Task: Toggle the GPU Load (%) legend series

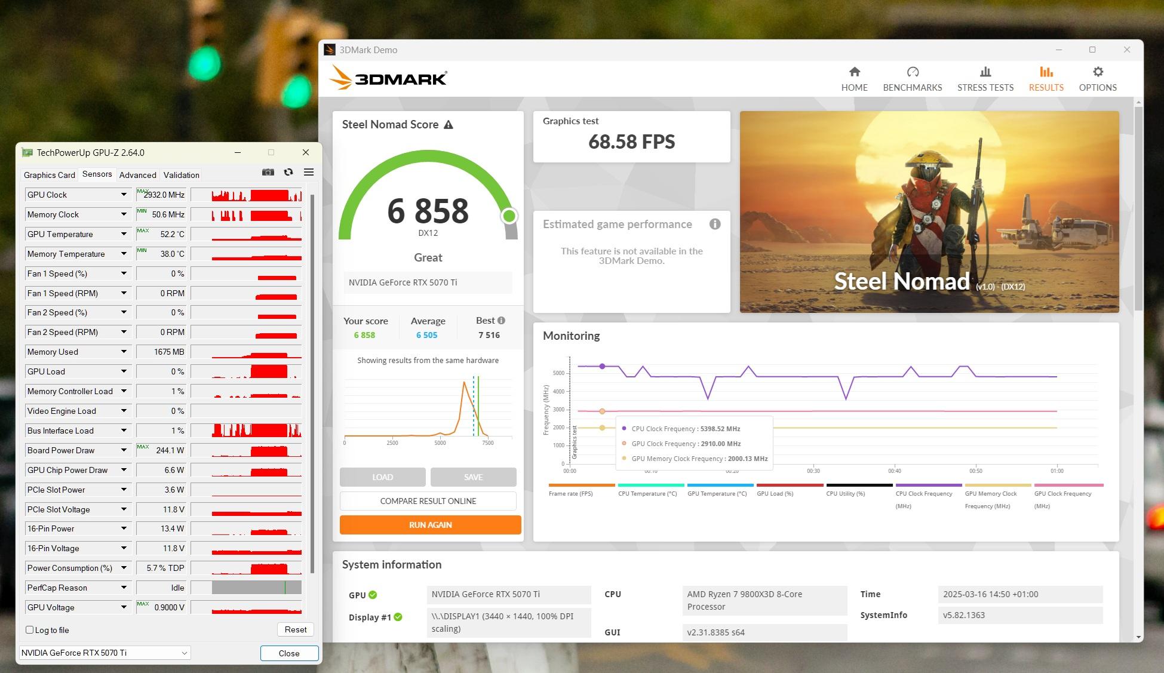Action: point(775,493)
